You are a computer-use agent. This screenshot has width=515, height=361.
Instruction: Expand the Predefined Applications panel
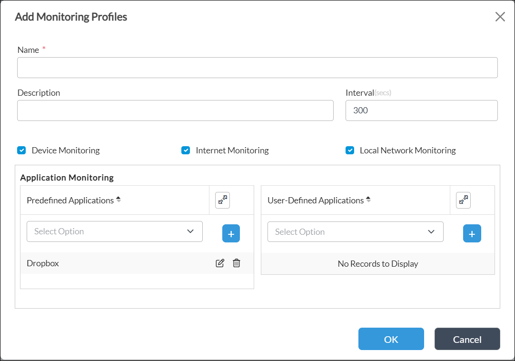click(x=222, y=201)
